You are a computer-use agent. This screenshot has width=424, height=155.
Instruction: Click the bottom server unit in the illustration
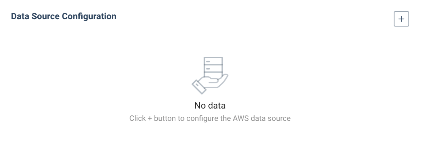coord(213,76)
